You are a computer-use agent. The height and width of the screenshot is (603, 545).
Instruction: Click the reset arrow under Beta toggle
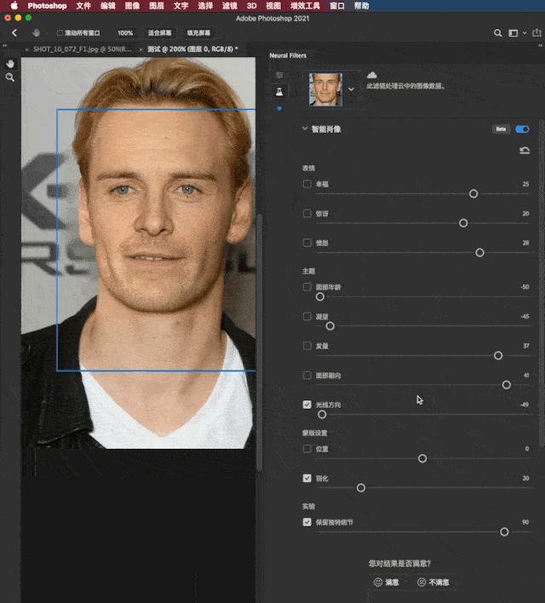point(525,150)
